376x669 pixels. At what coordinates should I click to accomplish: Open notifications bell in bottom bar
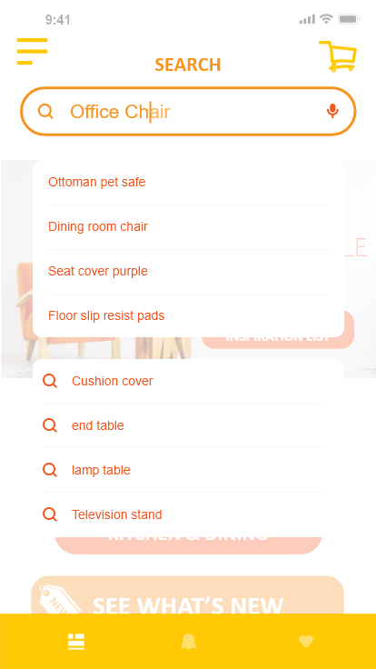pyautogui.click(x=188, y=641)
